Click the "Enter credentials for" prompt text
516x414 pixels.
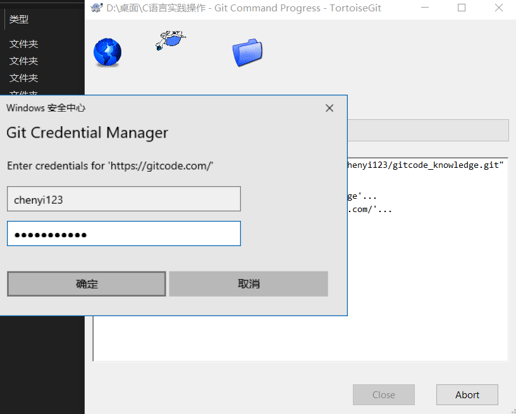[110, 166]
